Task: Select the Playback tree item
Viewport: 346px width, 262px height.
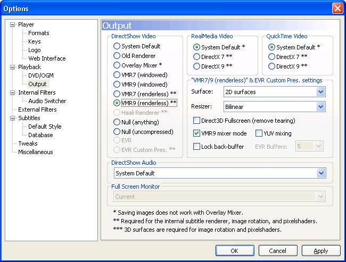Action: pos(30,67)
